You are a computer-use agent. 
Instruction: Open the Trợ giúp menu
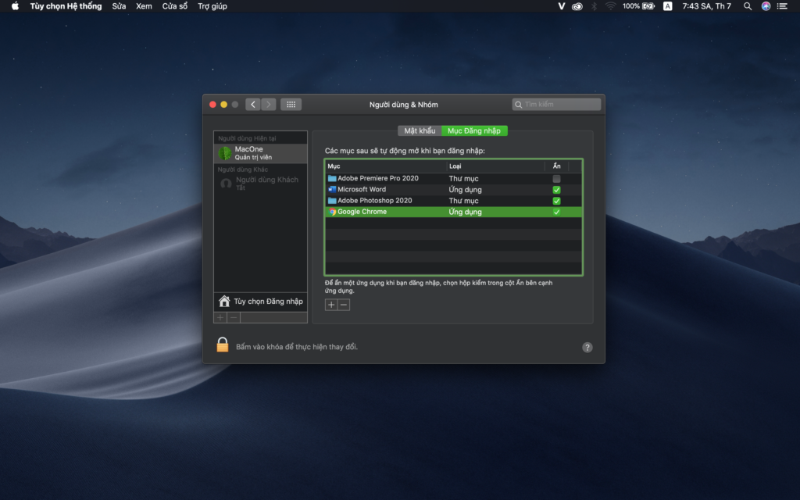212,6
